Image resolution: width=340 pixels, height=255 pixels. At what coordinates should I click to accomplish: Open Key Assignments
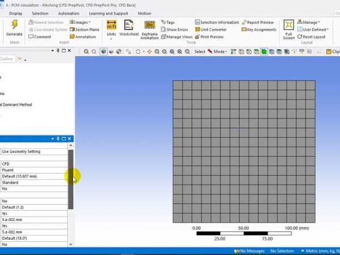[x=259, y=29]
